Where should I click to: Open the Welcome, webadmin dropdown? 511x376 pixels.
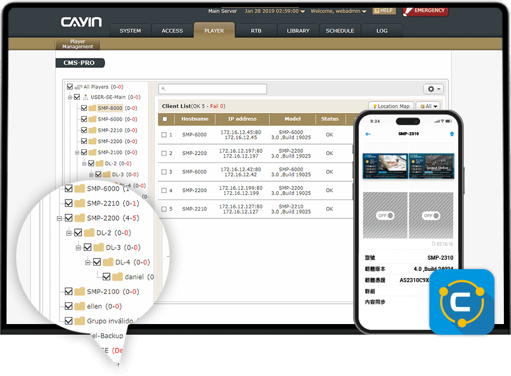pyautogui.click(x=339, y=11)
